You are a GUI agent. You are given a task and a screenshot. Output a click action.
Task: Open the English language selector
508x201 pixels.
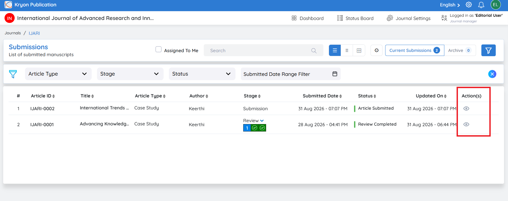click(x=450, y=5)
